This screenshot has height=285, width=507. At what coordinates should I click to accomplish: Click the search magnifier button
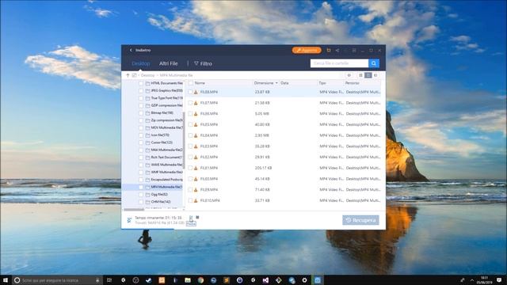click(x=374, y=63)
